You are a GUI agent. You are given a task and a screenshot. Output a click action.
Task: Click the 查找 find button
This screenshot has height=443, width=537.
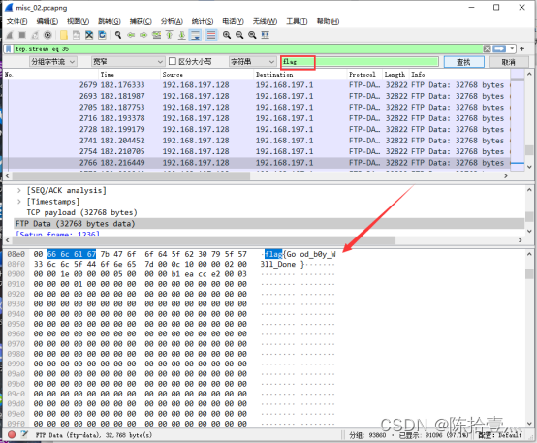point(464,62)
